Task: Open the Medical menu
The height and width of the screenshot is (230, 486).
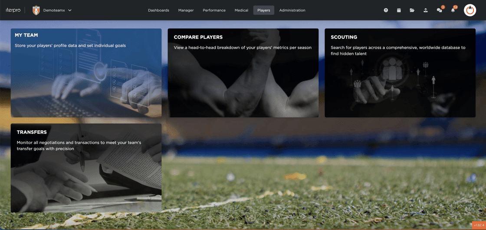Action: [241, 10]
